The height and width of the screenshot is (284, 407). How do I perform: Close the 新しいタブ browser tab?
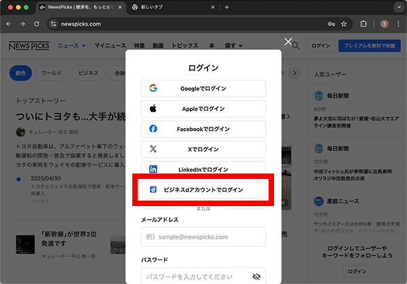coord(212,7)
